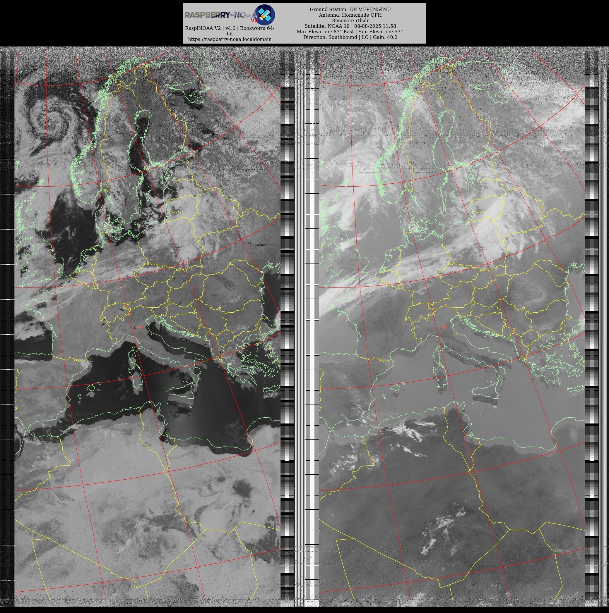The height and width of the screenshot is (613, 609).
Task: Click 'Receiver: rtlsdr' text
Action: 350,21
